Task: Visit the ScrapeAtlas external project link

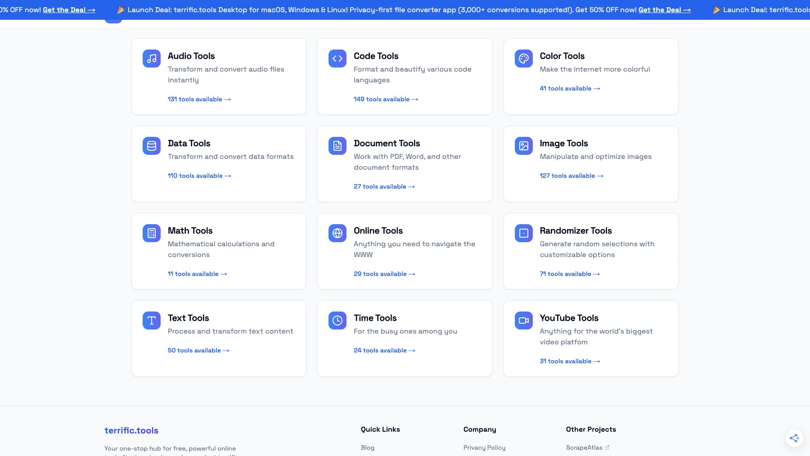Action: pyautogui.click(x=588, y=447)
